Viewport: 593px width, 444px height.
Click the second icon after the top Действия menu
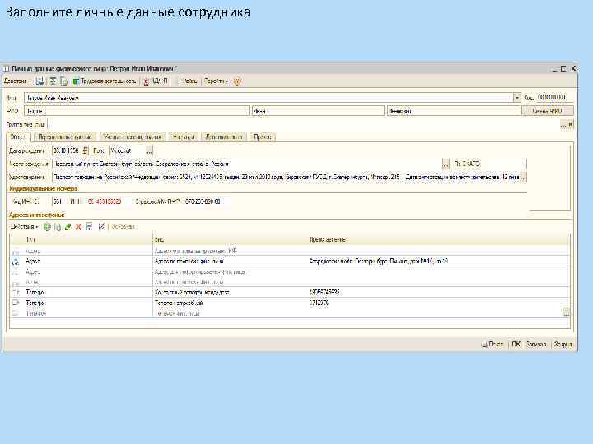(53, 81)
